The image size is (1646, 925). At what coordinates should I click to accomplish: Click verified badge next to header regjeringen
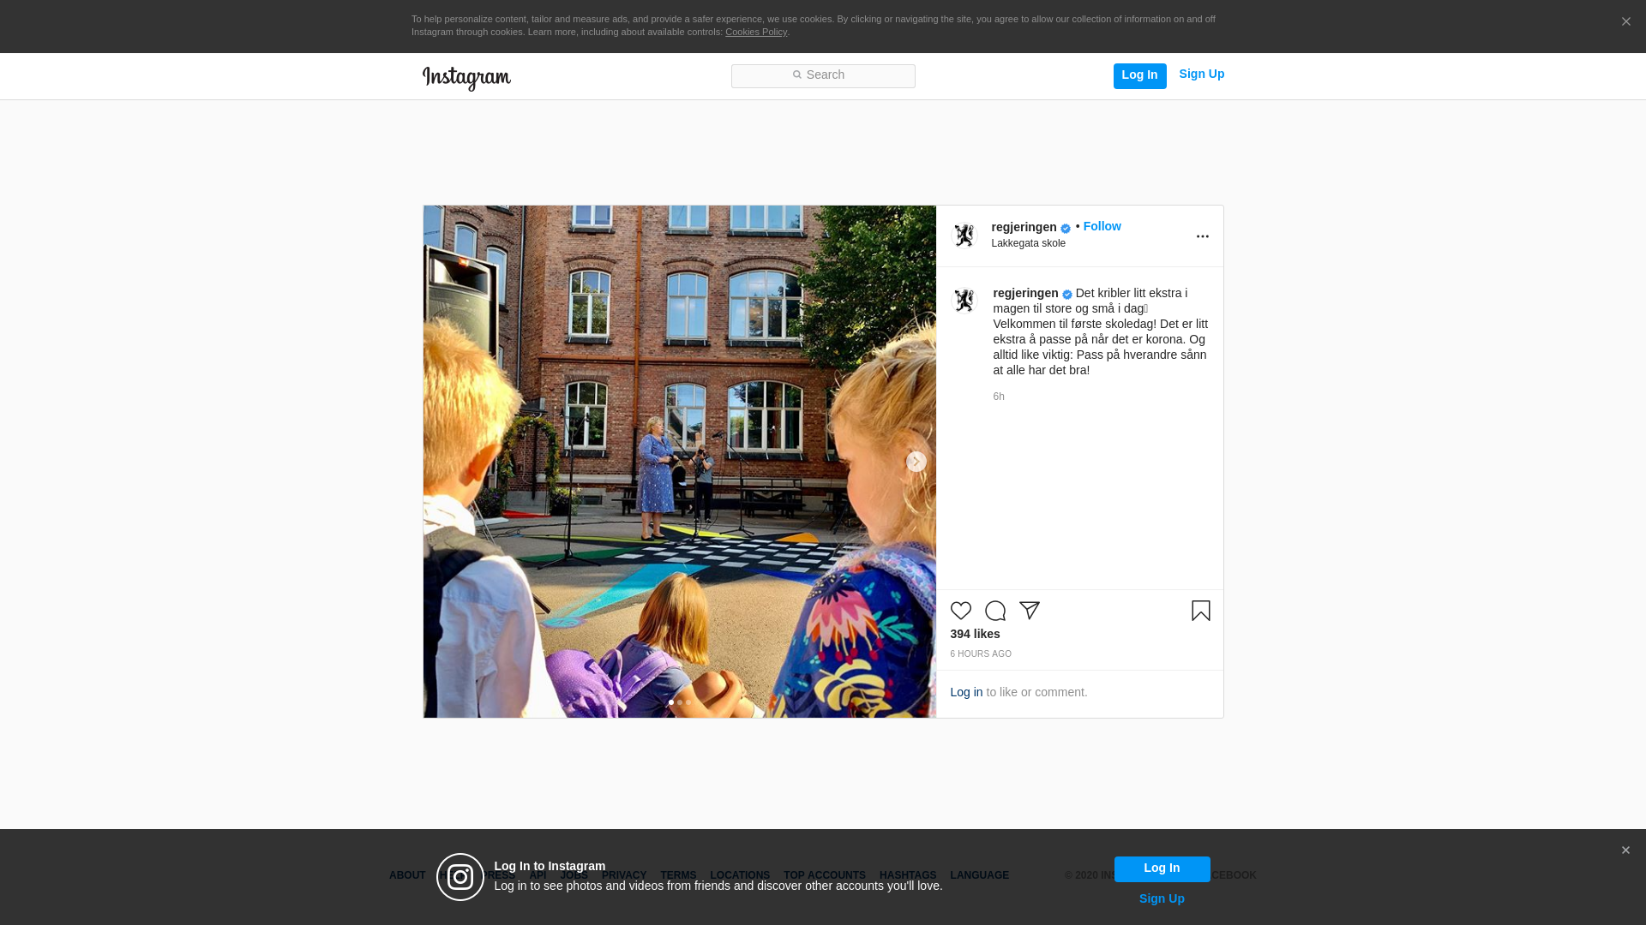1066,229
